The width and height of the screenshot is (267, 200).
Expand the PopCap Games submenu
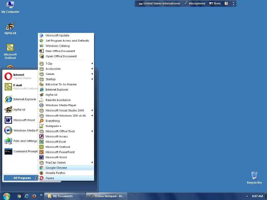[x=66, y=162]
